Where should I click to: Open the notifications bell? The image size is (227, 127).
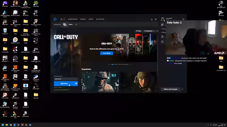156,19
